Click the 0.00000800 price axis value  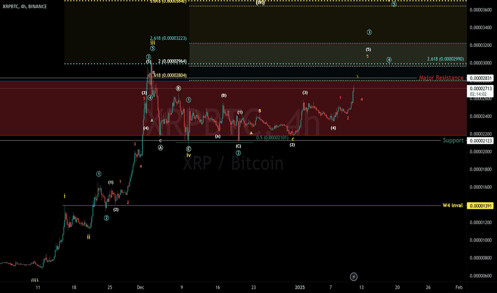coord(480,258)
